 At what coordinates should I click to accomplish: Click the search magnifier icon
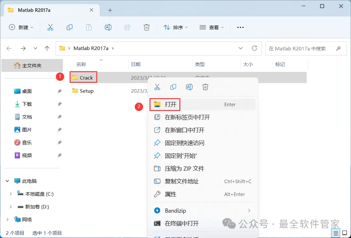[x=338, y=48]
